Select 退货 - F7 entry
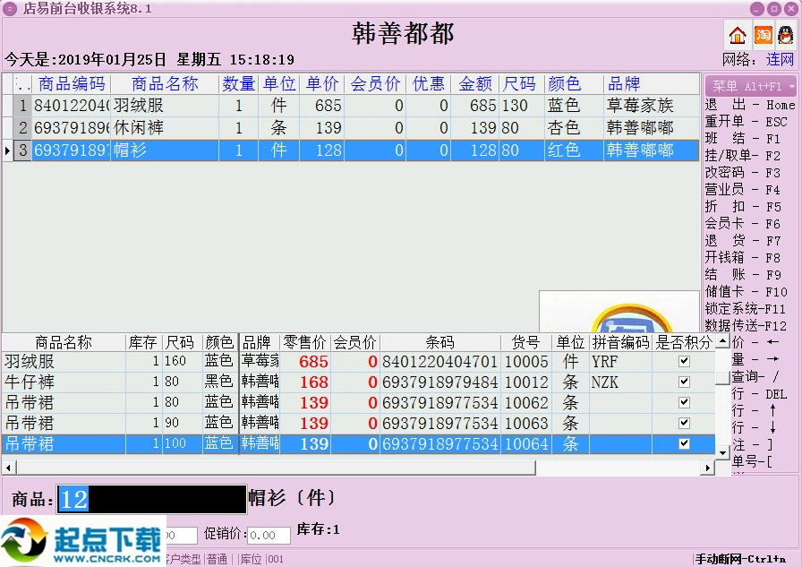Viewport: 802px width, 567px height. pyautogui.click(x=743, y=241)
